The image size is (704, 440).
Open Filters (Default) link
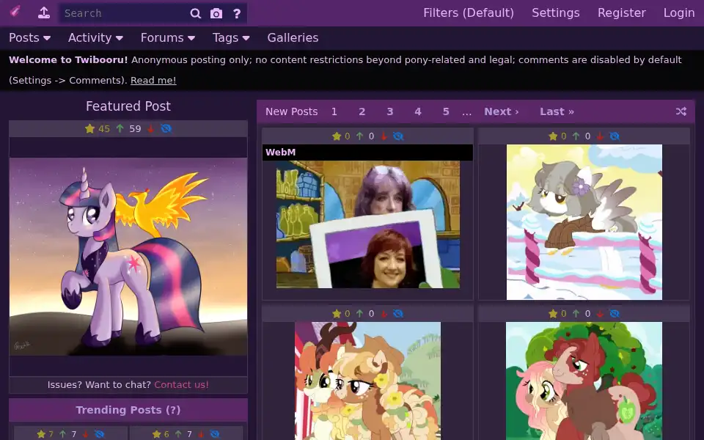pos(469,13)
